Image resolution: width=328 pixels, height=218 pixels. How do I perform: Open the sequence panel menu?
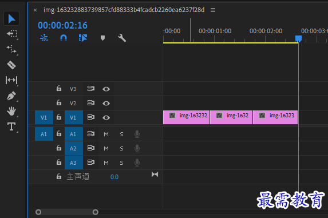pos(213,10)
